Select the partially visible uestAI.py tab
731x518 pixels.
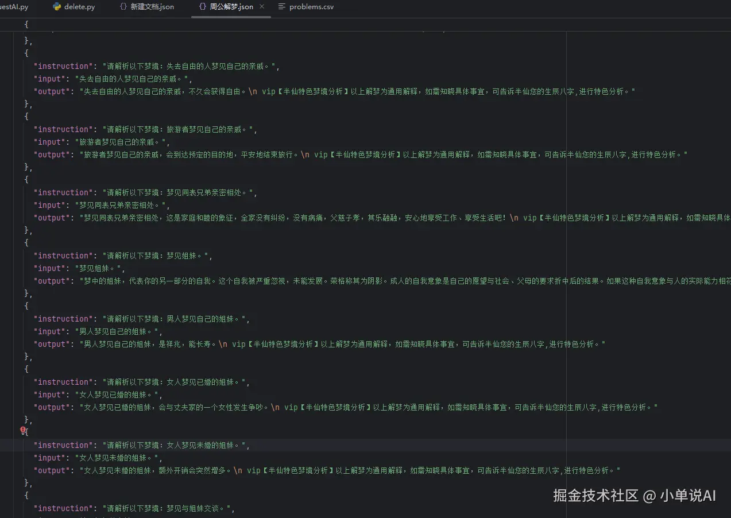pos(14,7)
